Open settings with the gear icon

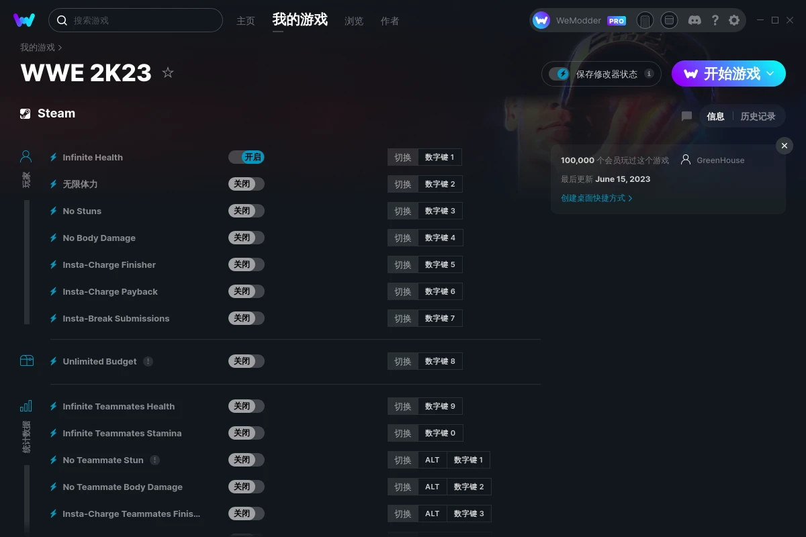pyautogui.click(x=734, y=20)
